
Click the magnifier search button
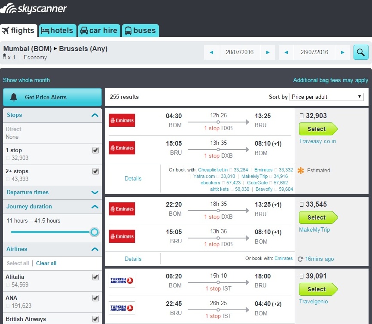(360, 52)
